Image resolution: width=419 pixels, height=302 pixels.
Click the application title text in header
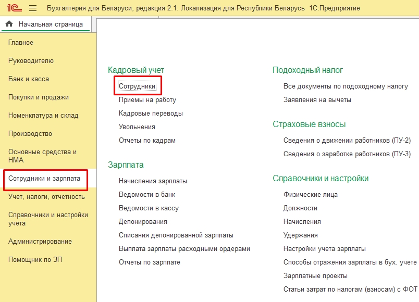(203, 8)
